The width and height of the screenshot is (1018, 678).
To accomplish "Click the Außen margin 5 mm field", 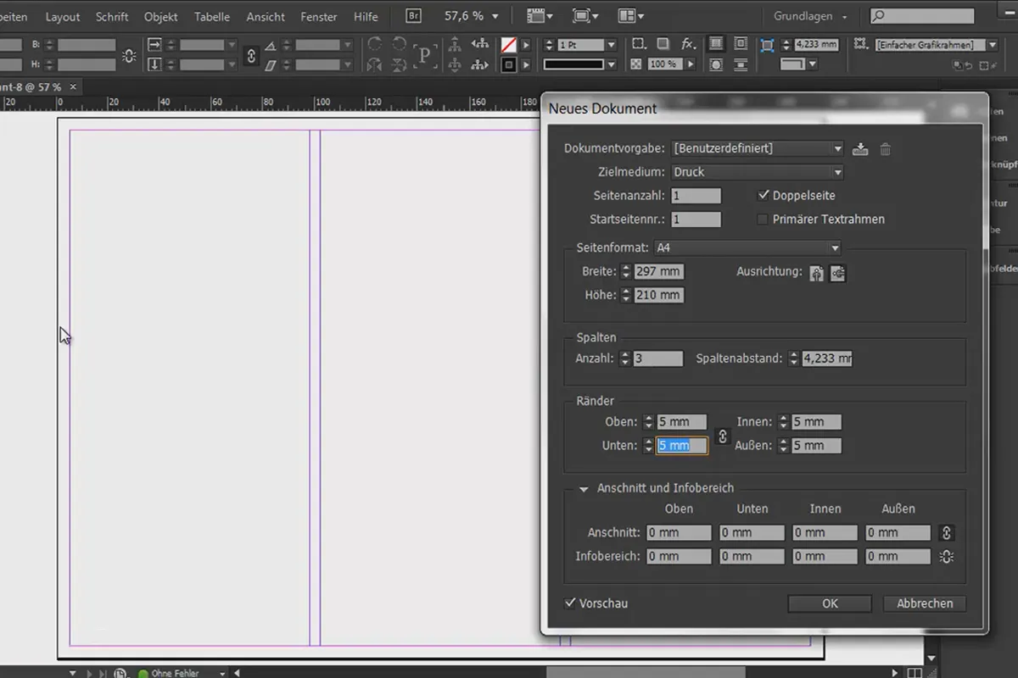I will point(816,446).
